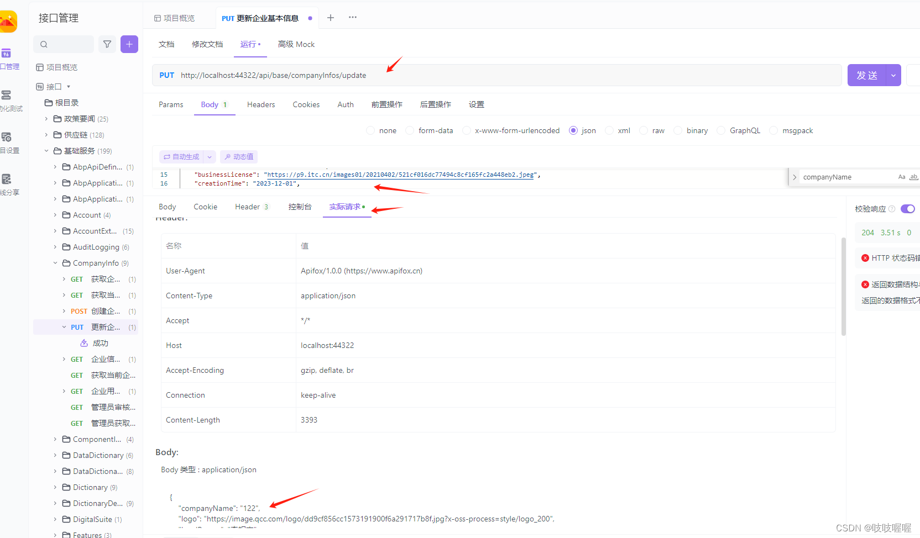Click the response panel vertical scrollbar
Viewport: 920px width, 538px height.
coord(844,287)
